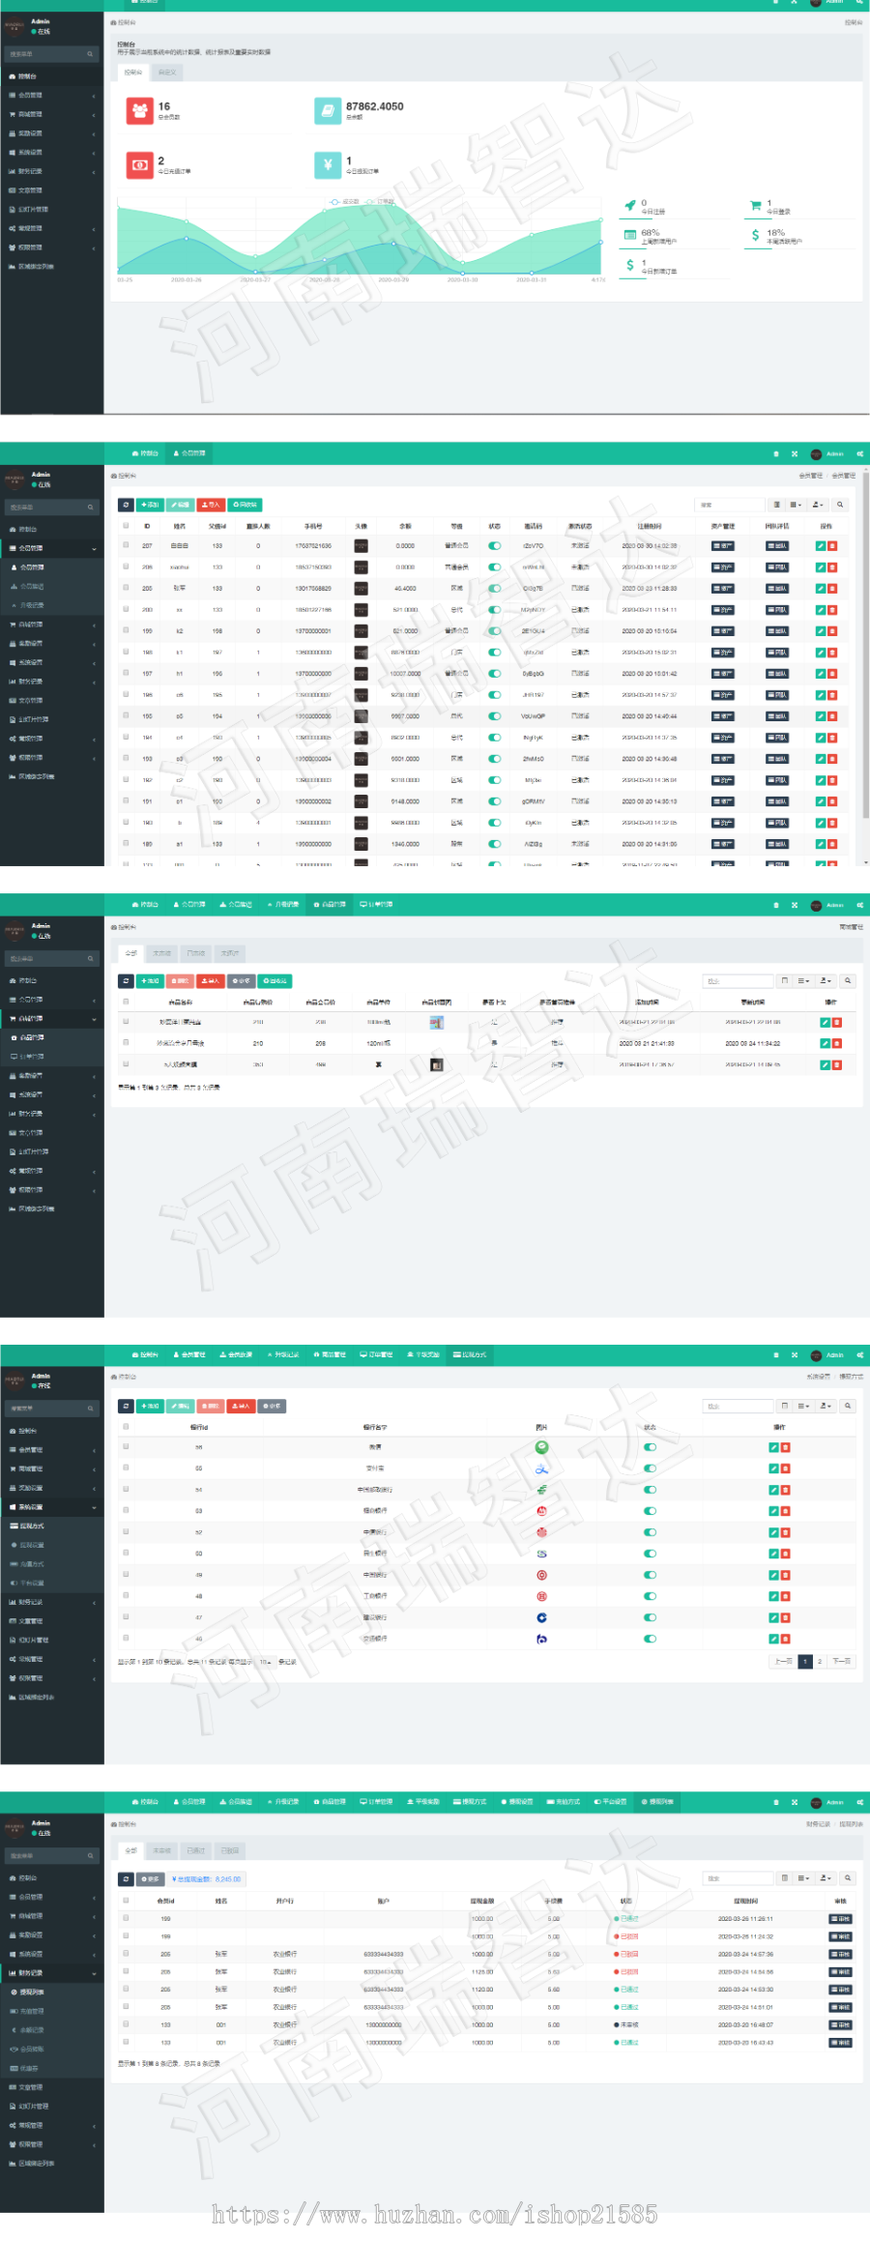870x2268 pixels.
Task: Click the green edit icon for bank id 55
Action: pyautogui.click(x=773, y=1447)
